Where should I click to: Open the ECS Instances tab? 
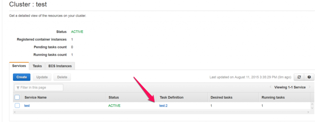60,66
